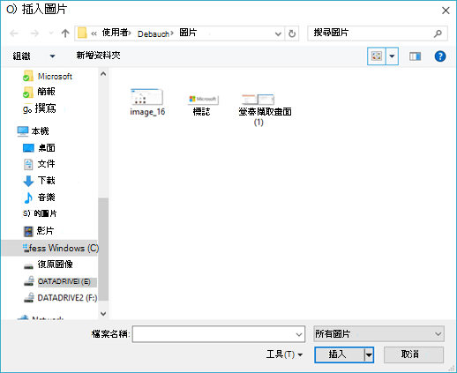Select the image_16 thumbnail
The image size is (457, 373).
click(x=147, y=102)
